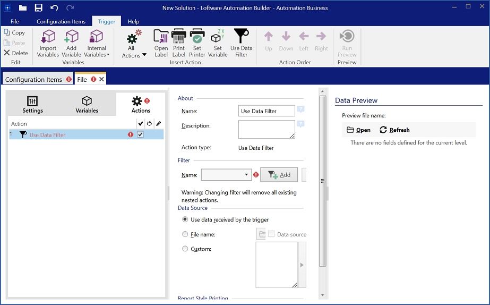Click the Add filter button
Screen dimensions: 490x305
pos(279,175)
